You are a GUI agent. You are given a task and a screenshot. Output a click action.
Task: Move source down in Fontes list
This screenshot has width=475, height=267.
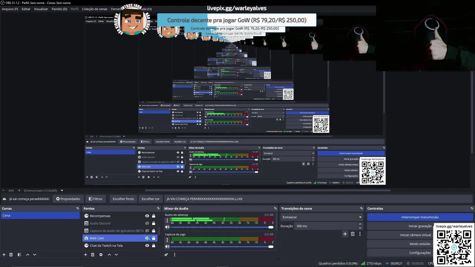coord(116,255)
